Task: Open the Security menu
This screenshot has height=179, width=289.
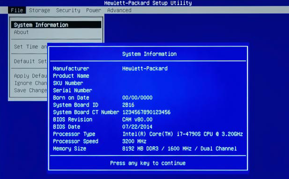Action: point(68,10)
